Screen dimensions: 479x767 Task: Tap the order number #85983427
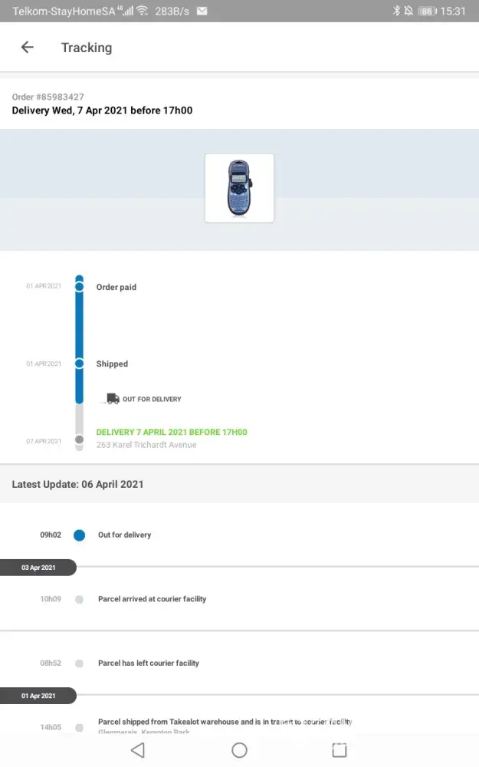(x=48, y=97)
